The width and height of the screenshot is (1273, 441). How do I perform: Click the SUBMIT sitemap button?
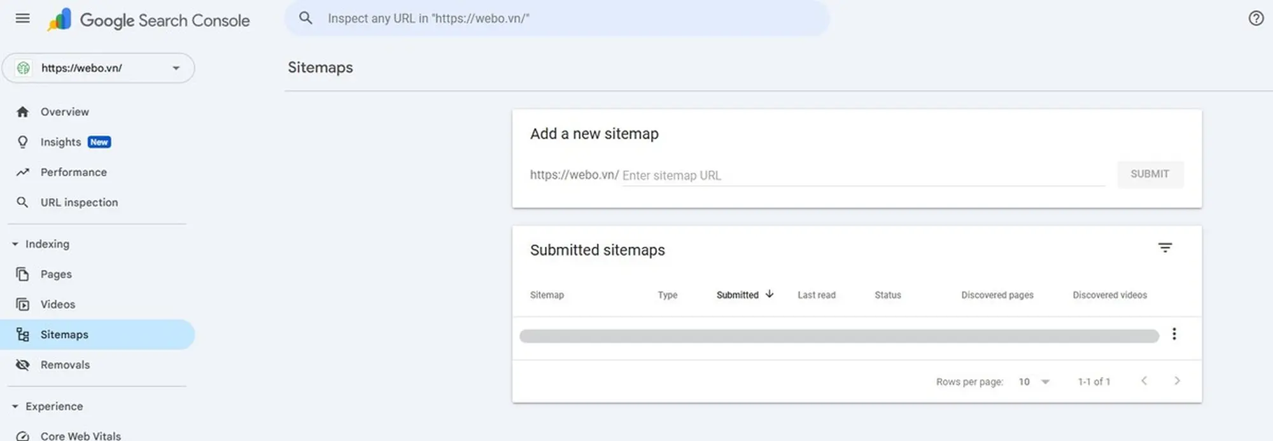pyautogui.click(x=1150, y=174)
